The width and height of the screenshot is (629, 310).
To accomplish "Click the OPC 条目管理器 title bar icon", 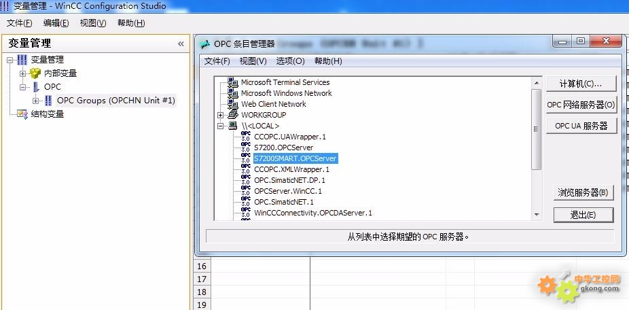I will click(205, 44).
